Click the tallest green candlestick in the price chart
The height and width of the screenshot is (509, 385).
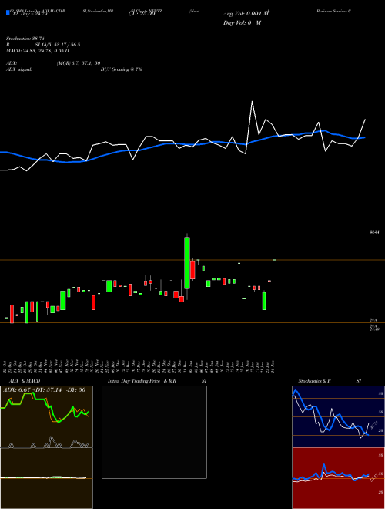pos(187,263)
